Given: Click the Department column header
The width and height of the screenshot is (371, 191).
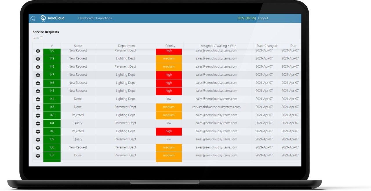Looking at the screenshot, I should point(126,46).
